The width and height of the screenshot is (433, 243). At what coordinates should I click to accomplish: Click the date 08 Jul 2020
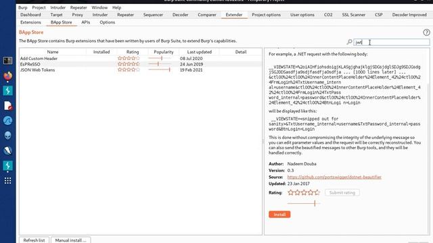tap(191, 59)
